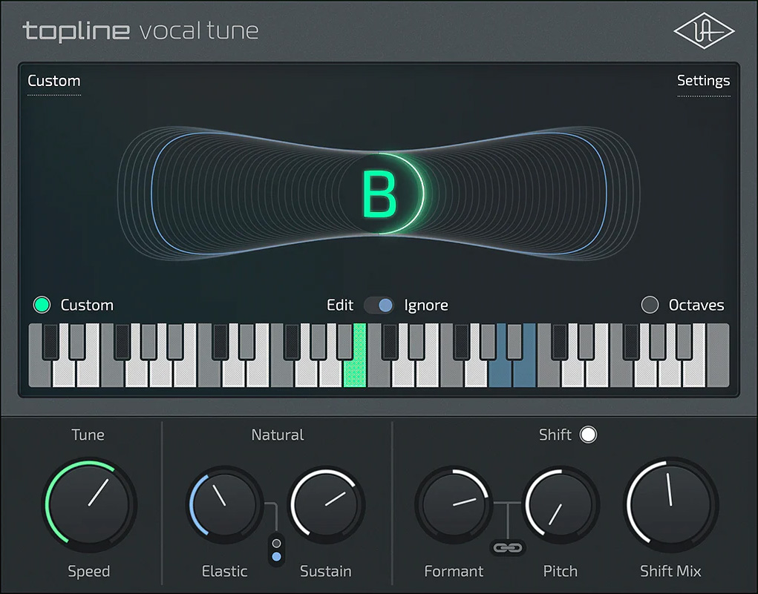Toggle the small switch between Elastic and Sustain

tap(276, 550)
